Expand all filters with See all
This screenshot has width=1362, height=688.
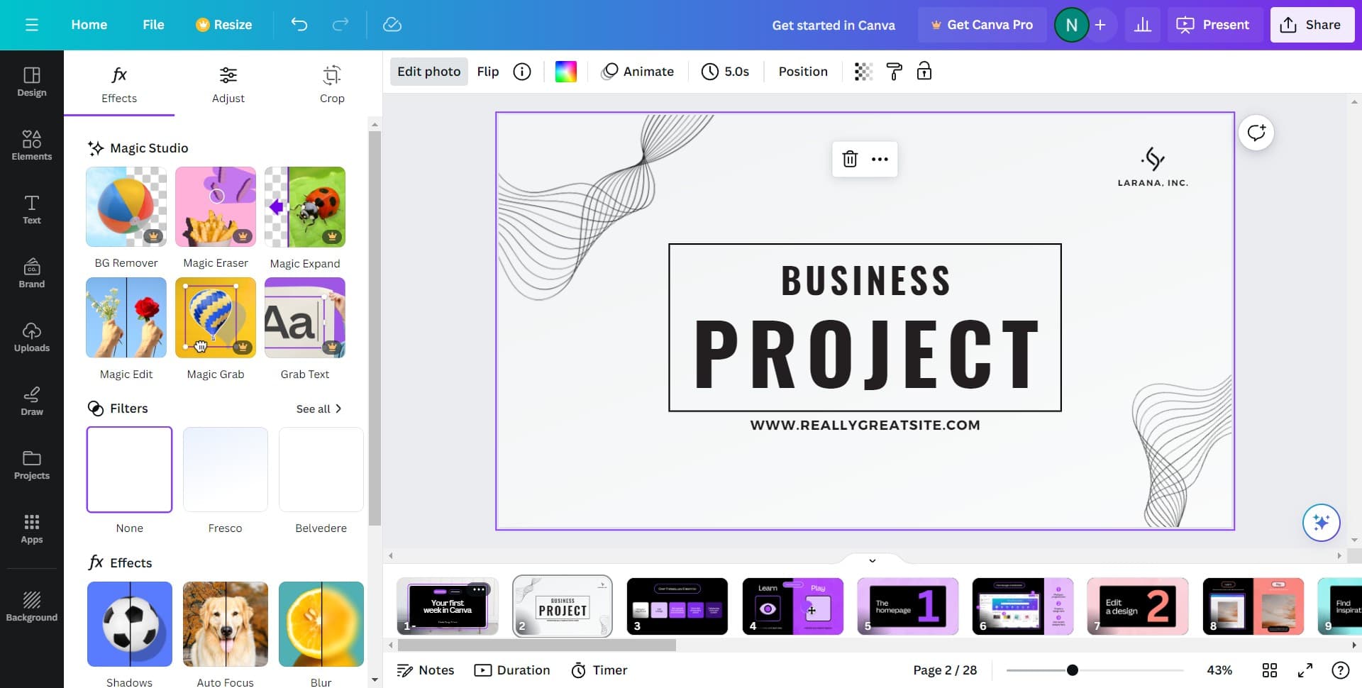[x=319, y=409]
